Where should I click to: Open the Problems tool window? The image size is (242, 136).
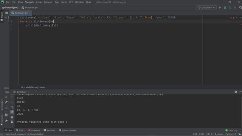34,130
